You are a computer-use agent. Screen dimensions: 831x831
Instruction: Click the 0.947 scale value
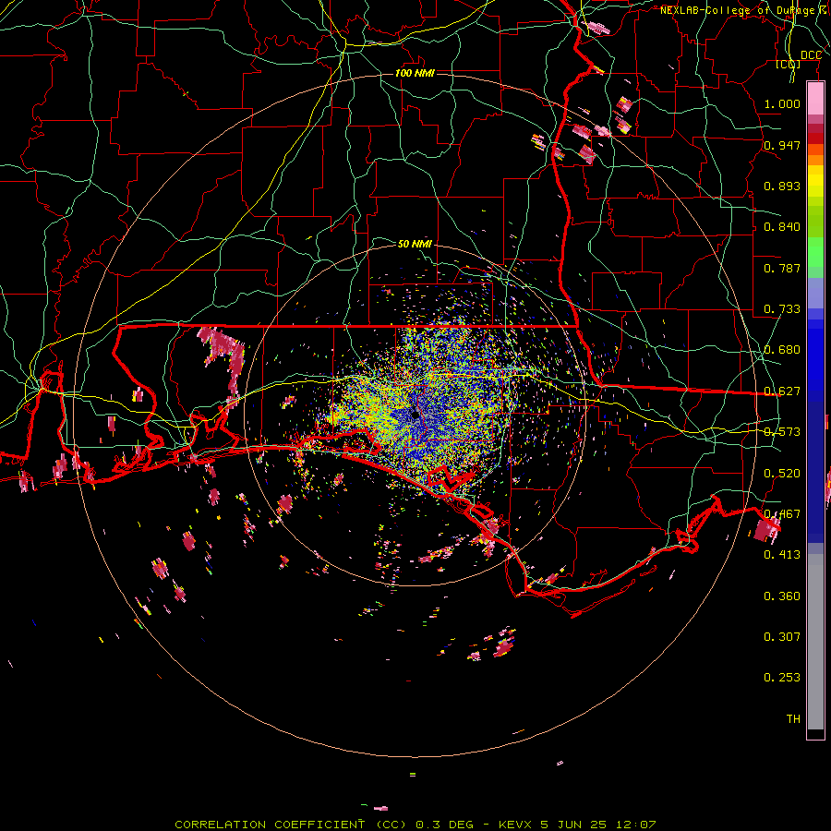click(x=782, y=145)
